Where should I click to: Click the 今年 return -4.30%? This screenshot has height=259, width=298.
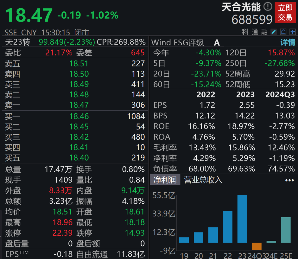pyautogui.click(x=209, y=53)
